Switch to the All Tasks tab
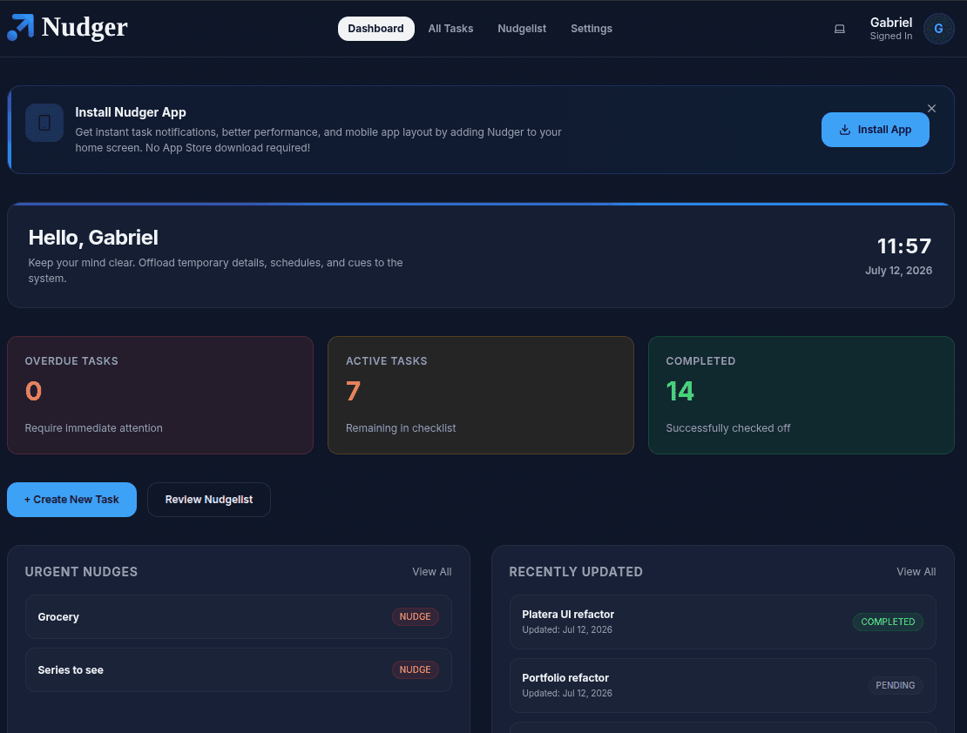967x733 pixels. 450,29
